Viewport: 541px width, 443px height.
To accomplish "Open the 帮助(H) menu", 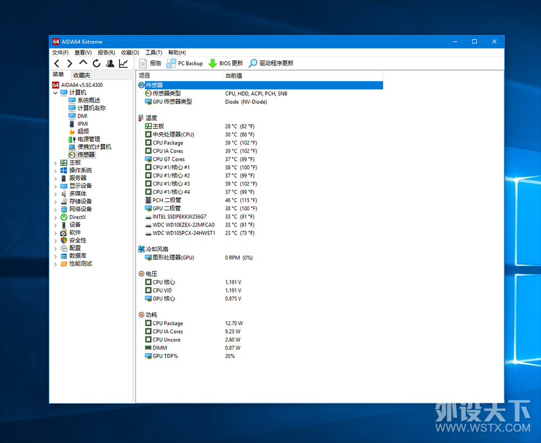I will 177,53.
